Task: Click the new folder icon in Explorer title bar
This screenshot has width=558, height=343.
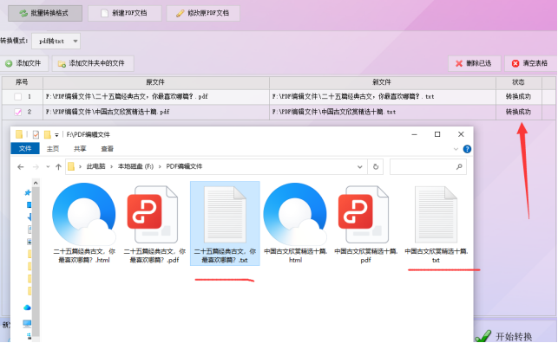Action: click(47, 134)
